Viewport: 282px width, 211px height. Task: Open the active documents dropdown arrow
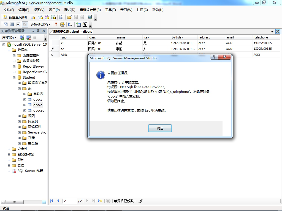272,32
